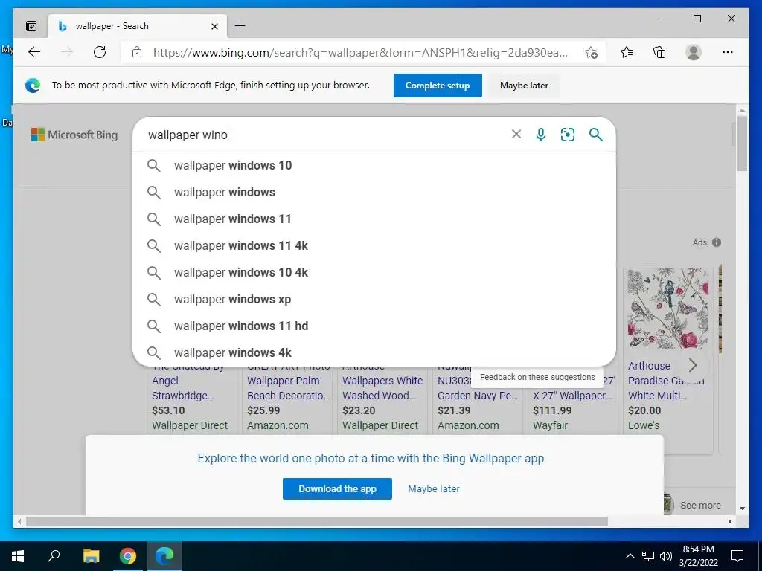Pick suggestion wallpaper windows 11 hd
762x571 pixels.
tap(374, 326)
